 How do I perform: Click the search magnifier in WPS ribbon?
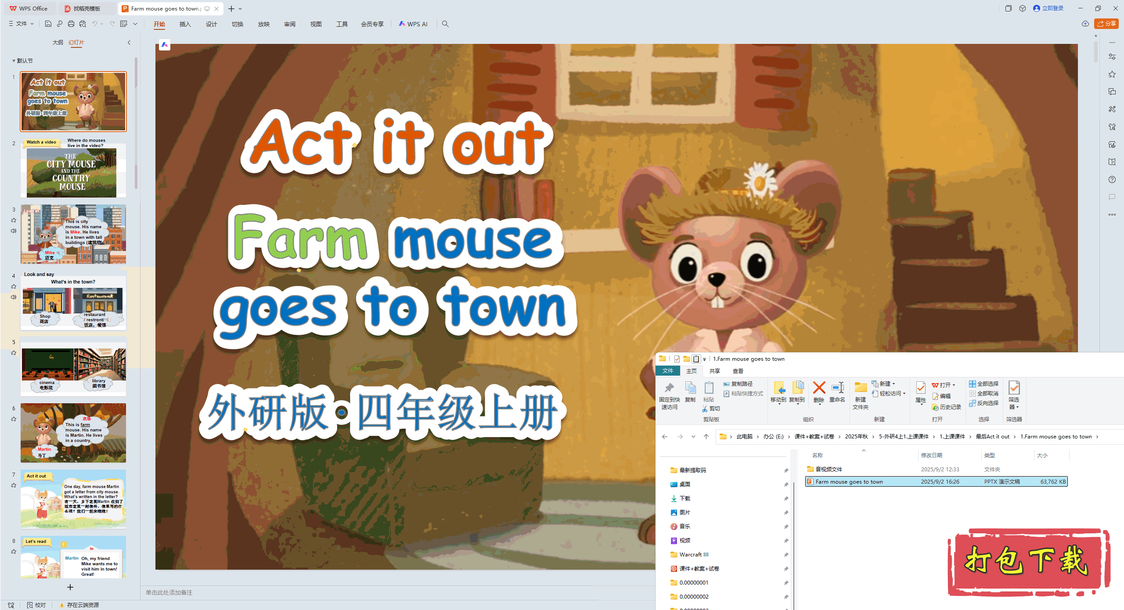point(445,24)
